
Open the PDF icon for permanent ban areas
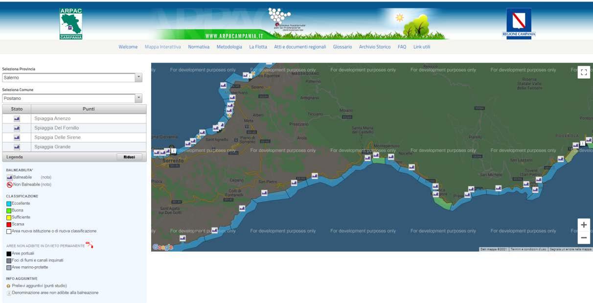click(x=90, y=245)
